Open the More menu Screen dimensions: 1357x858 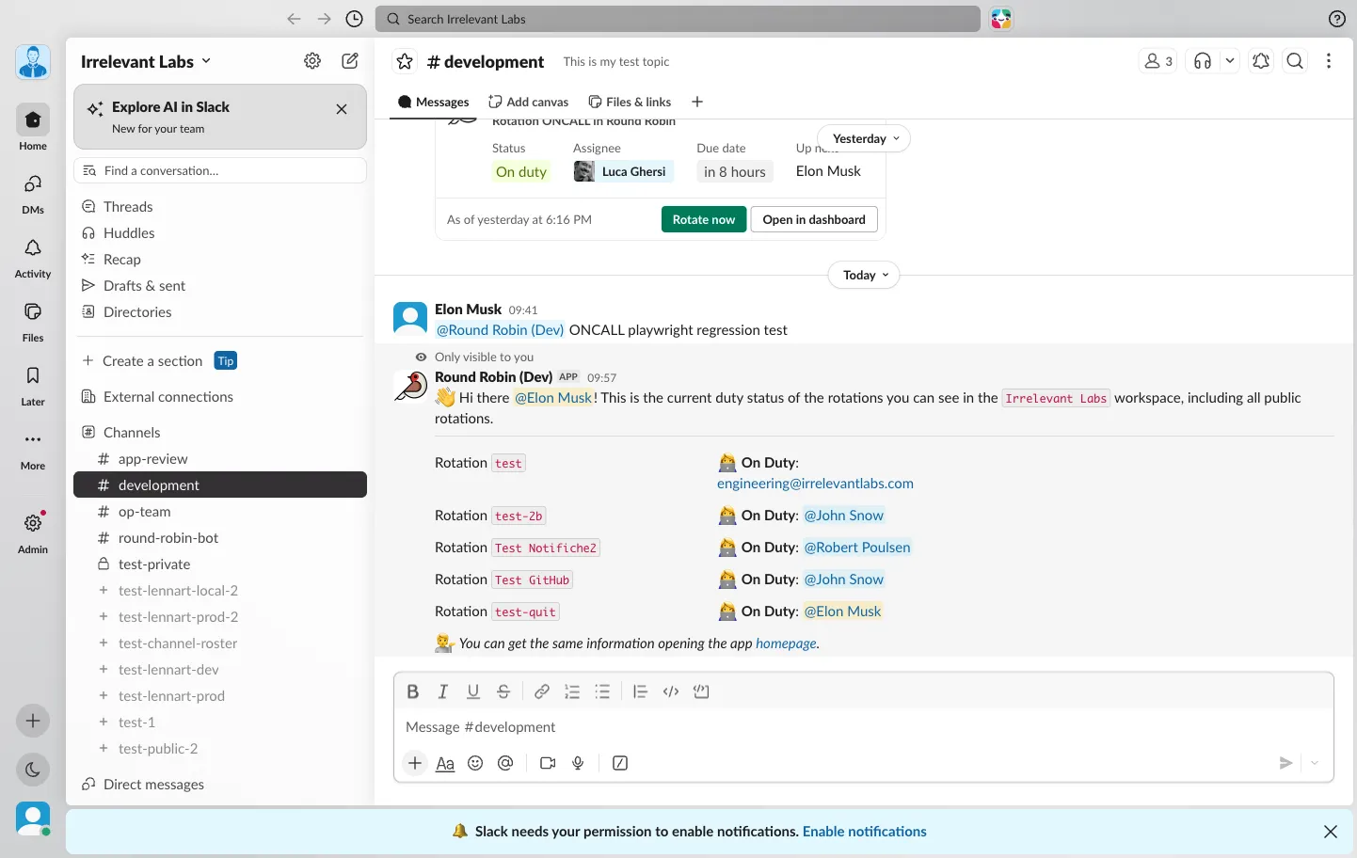click(33, 448)
